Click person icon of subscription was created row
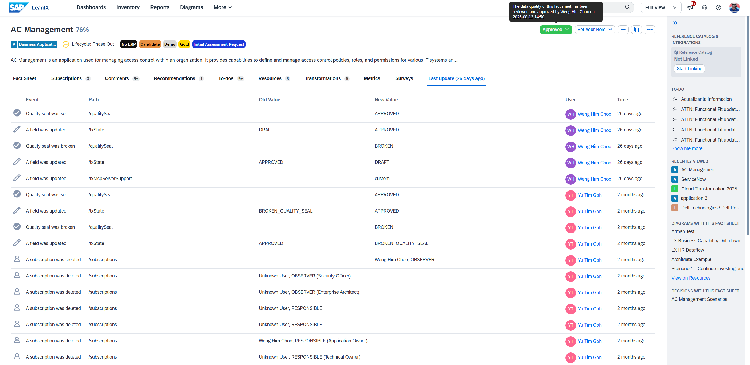 [x=17, y=259]
